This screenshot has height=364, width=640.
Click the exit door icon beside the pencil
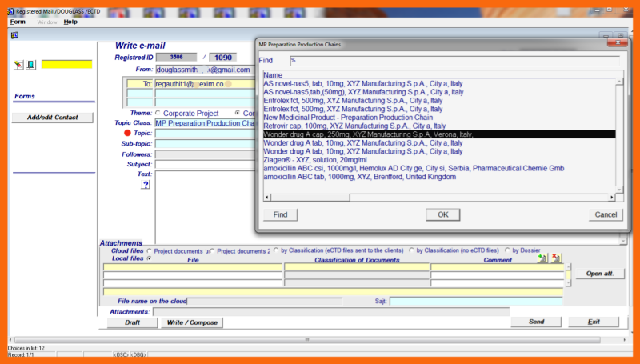click(x=30, y=65)
